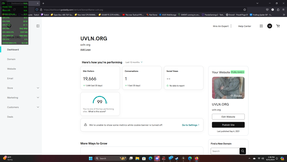Switch to the Dashboard browser tab
Viewport: 287px width, 162px height.
[23, 3]
